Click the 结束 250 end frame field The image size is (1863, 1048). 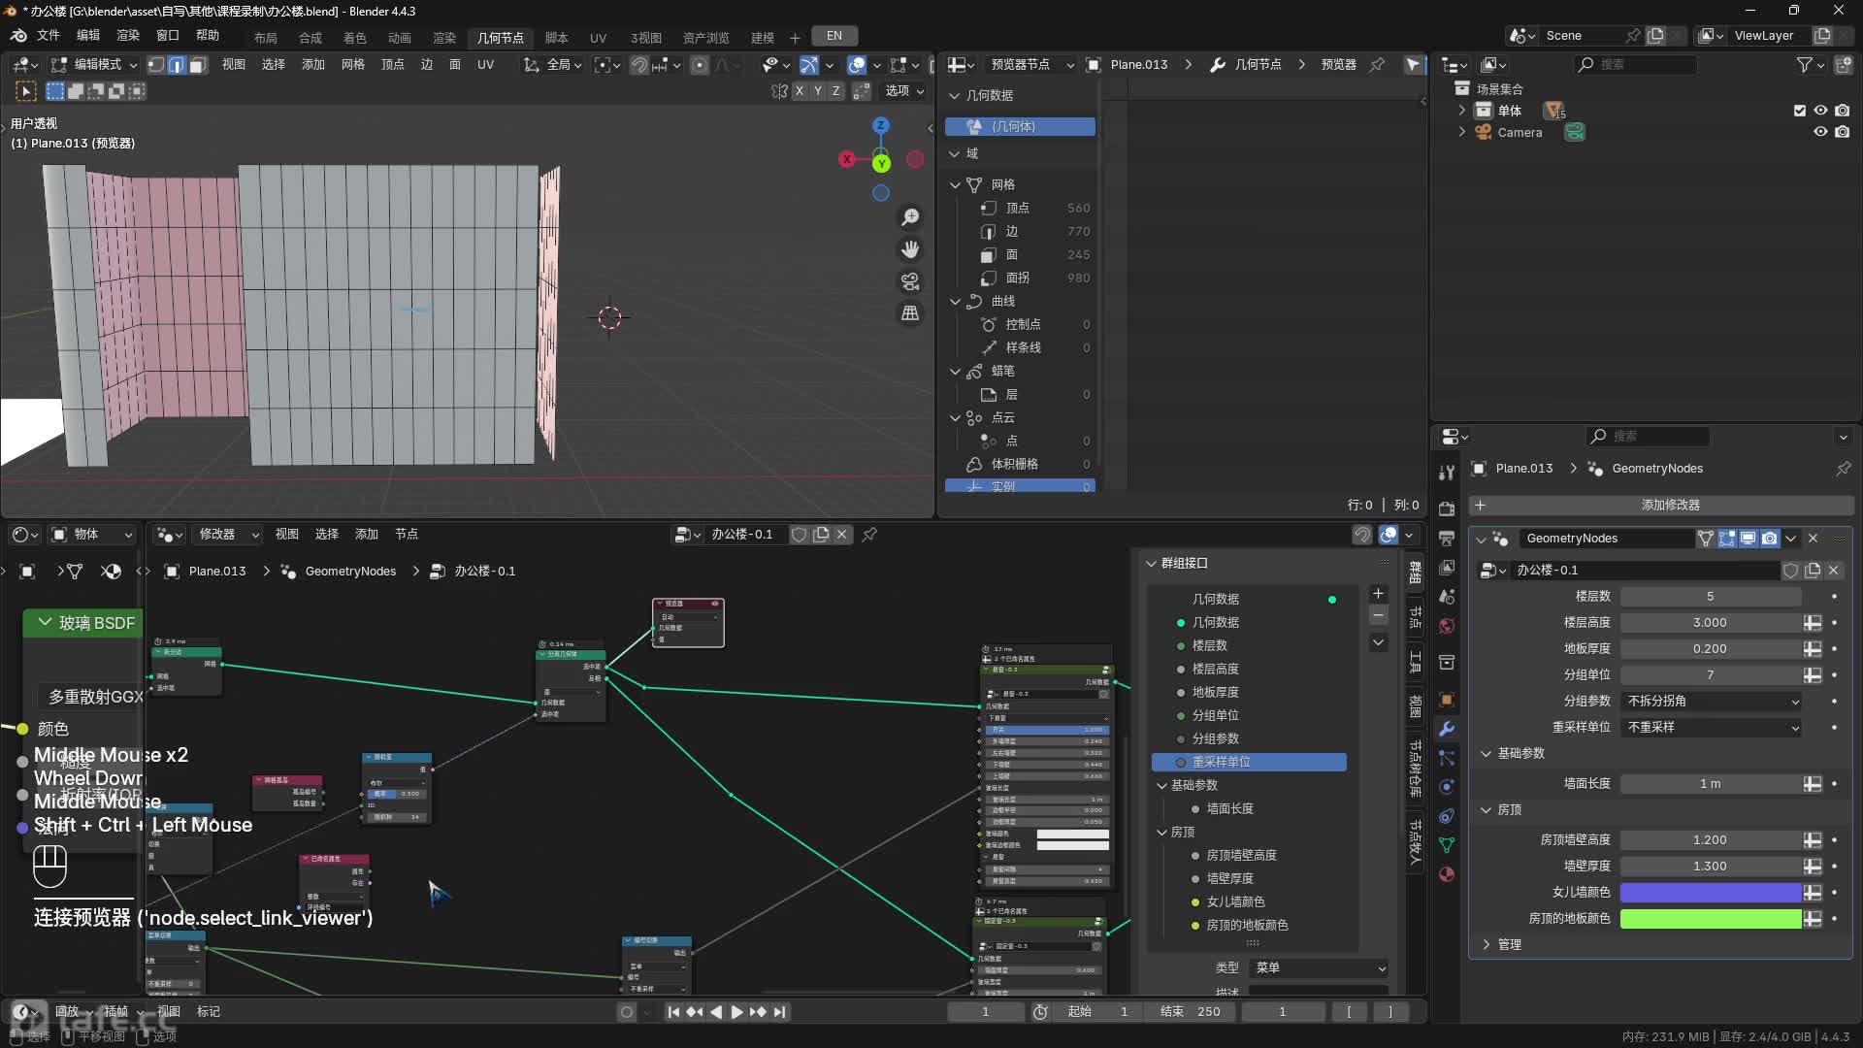(1192, 1012)
